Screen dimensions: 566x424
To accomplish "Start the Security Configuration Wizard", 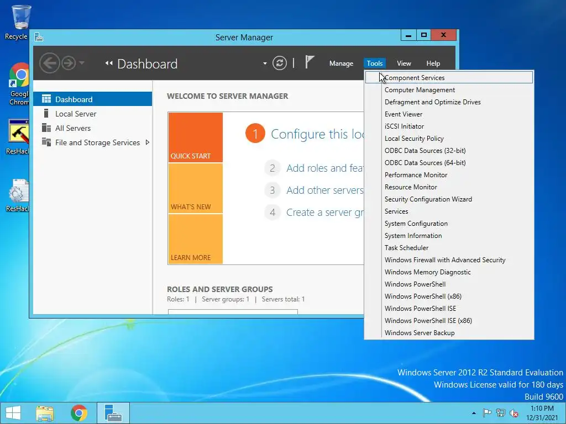I will (449, 199).
